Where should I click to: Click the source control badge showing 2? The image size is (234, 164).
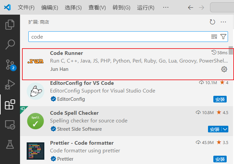pyautogui.click(x=13, y=68)
